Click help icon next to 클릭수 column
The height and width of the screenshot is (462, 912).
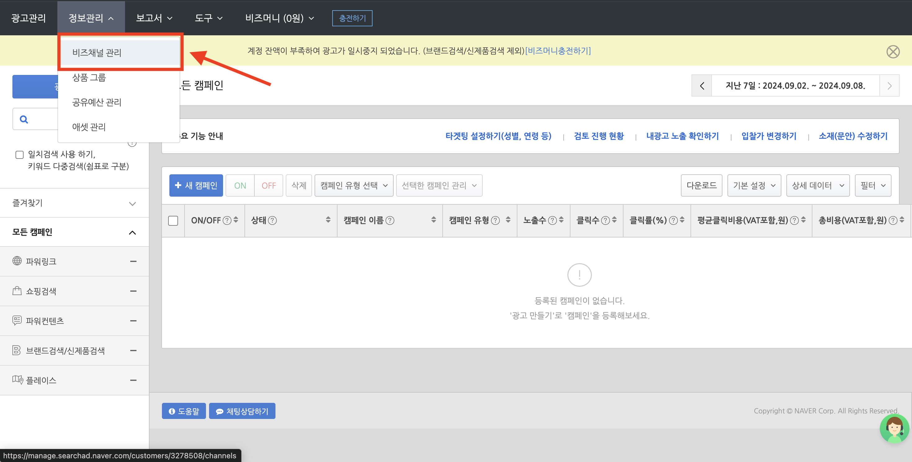pos(606,220)
